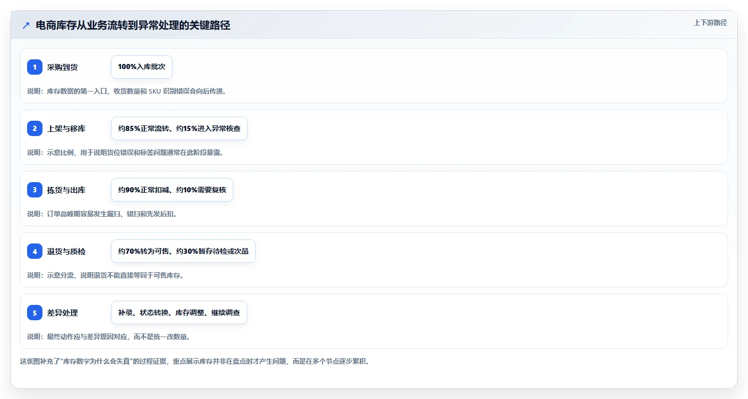Select the 上架与移库 step label
748x399 pixels.
point(67,128)
